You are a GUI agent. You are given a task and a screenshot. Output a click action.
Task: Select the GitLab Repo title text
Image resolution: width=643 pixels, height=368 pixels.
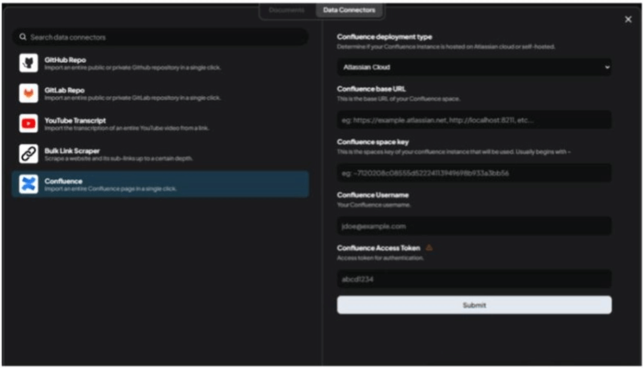pos(64,90)
